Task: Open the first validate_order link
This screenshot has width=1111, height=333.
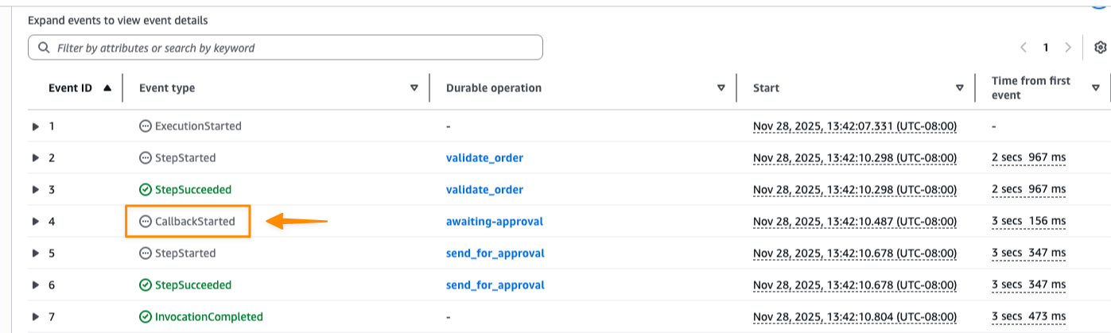Action: 484,158
